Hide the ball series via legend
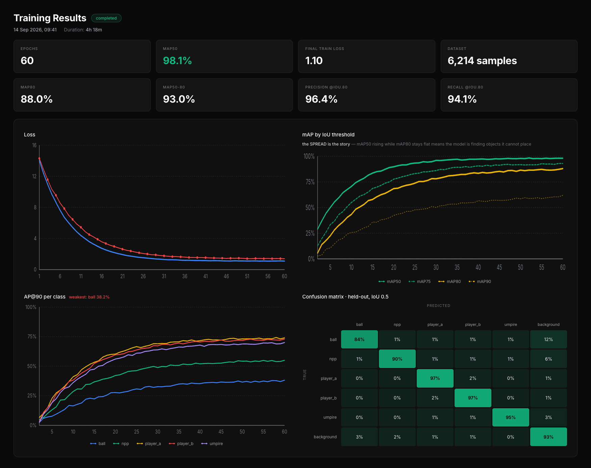Image resolution: width=591 pixels, height=468 pixels. tap(98, 444)
